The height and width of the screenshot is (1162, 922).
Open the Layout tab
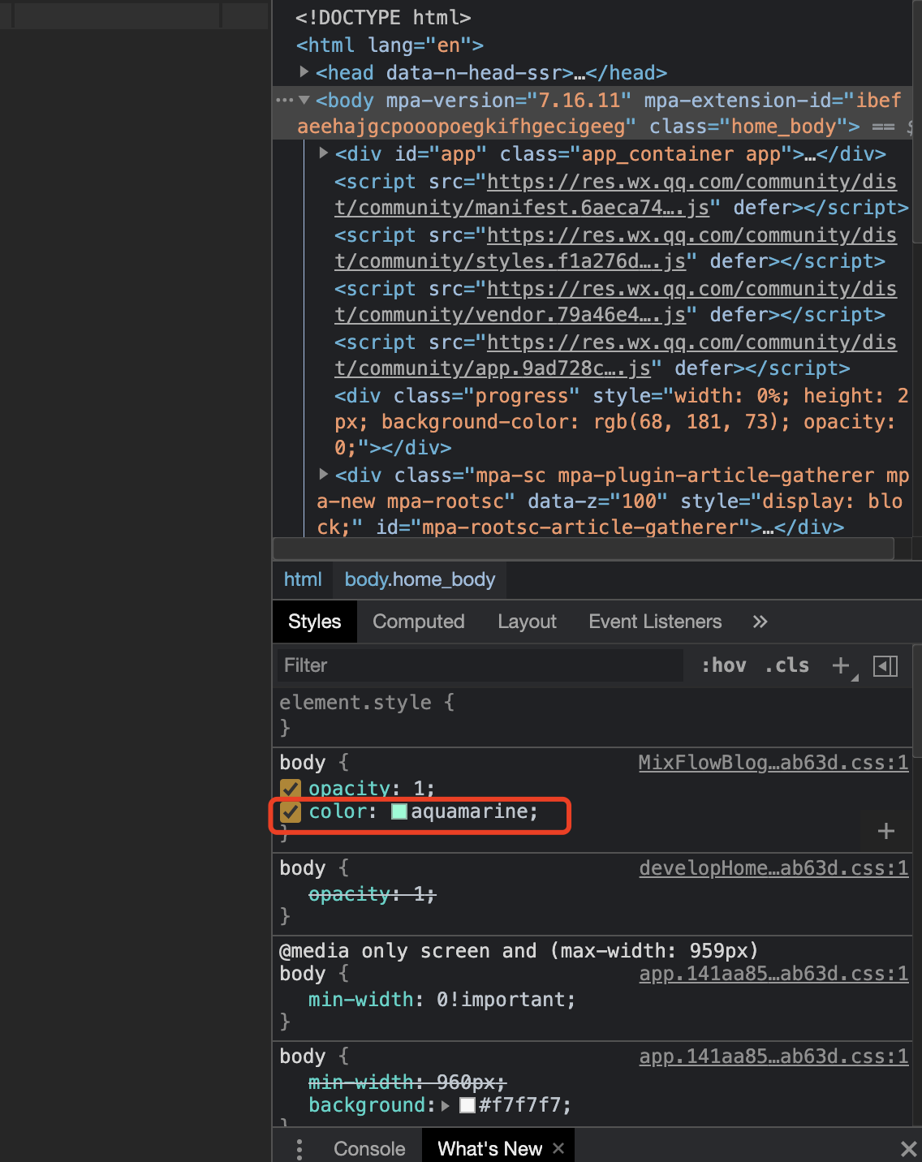528,622
